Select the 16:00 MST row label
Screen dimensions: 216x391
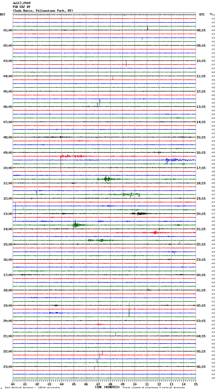[x=8, y=260]
